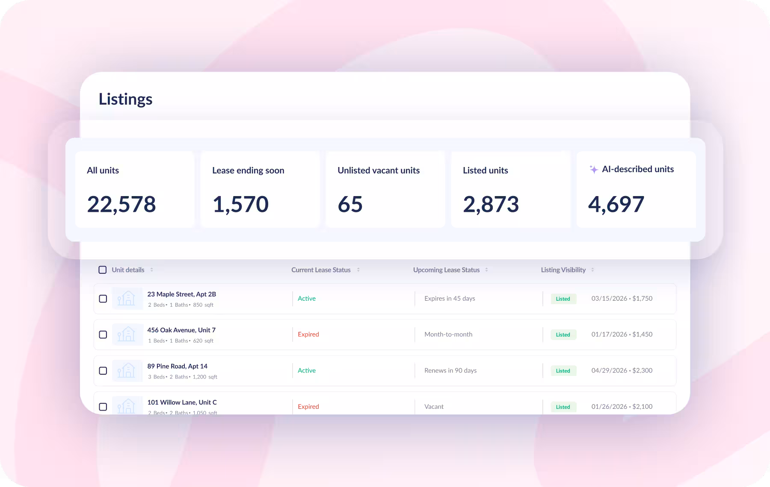Select the checkbox for 89 Pine Road
770x487 pixels.
(103, 371)
